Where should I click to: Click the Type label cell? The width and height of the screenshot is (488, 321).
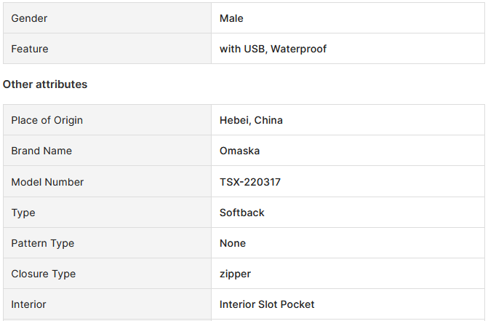coord(107,213)
